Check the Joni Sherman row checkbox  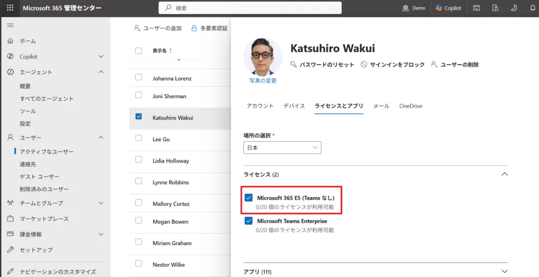[x=138, y=95]
